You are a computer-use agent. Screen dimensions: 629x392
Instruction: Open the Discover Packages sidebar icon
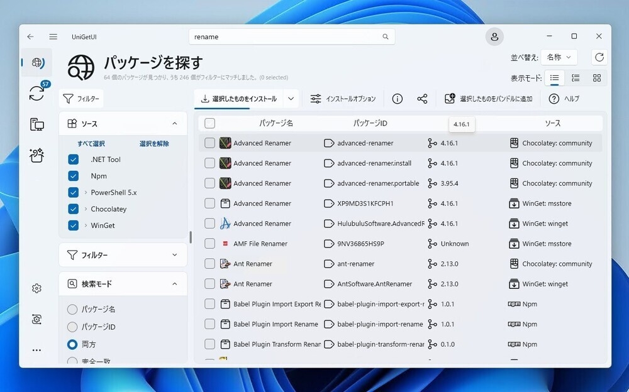coord(36,63)
